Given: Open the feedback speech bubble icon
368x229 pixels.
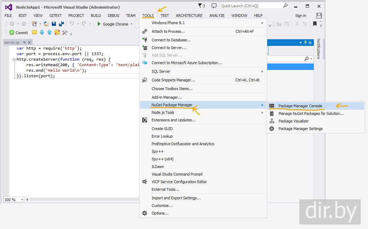Looking at the screenshot, I should click(x=214, y=6).
